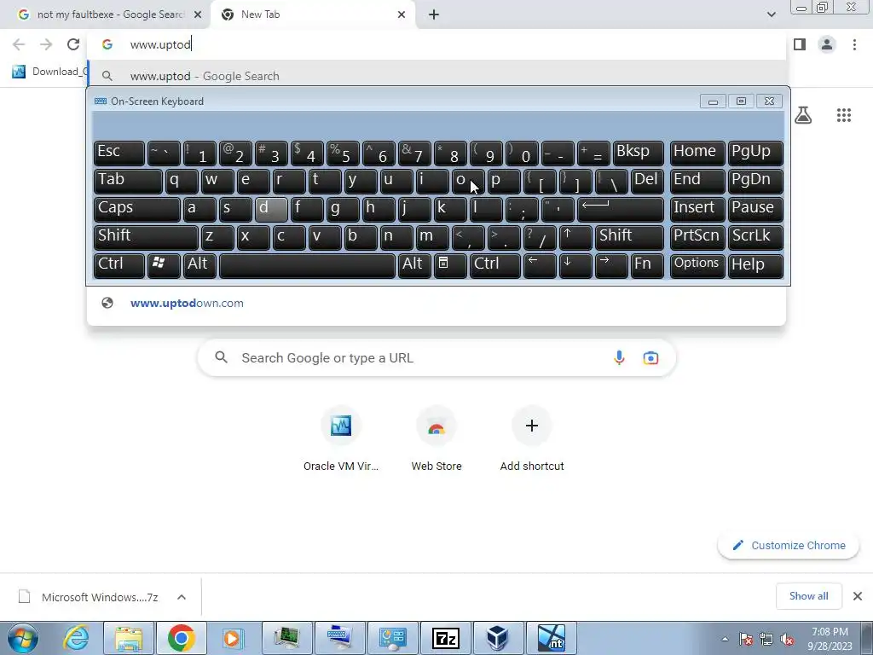873x655 pixels.
Task: Click the Options key on keyboard
Action: click(x=697, y=265)
